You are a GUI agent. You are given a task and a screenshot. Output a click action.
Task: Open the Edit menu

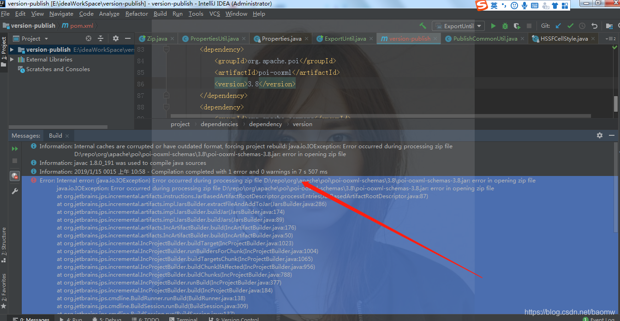click(20, 13)
